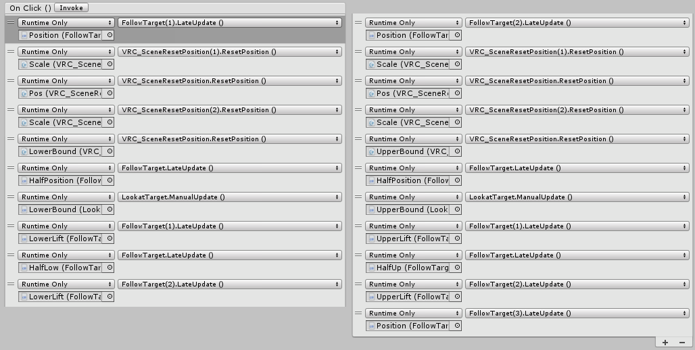Open ResetPosition function dropdown above LowerBound (VRC_

pos(230,139)
